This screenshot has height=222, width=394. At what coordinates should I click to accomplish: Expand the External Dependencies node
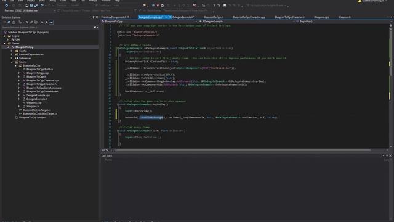coord(12,55)
